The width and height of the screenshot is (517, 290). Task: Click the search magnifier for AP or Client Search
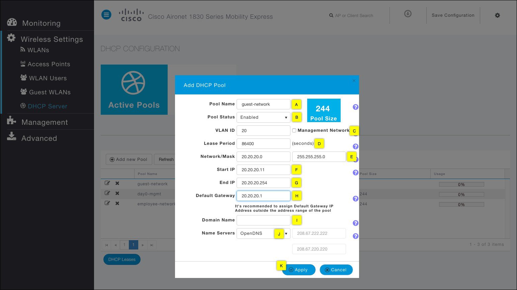point(331,15)
